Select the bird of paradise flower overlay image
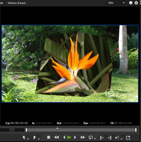141x142 pixels. [74, 64]
